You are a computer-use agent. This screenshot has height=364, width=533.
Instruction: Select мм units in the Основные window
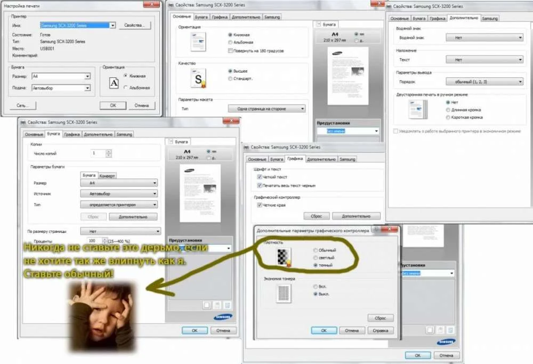click(356, 34)
